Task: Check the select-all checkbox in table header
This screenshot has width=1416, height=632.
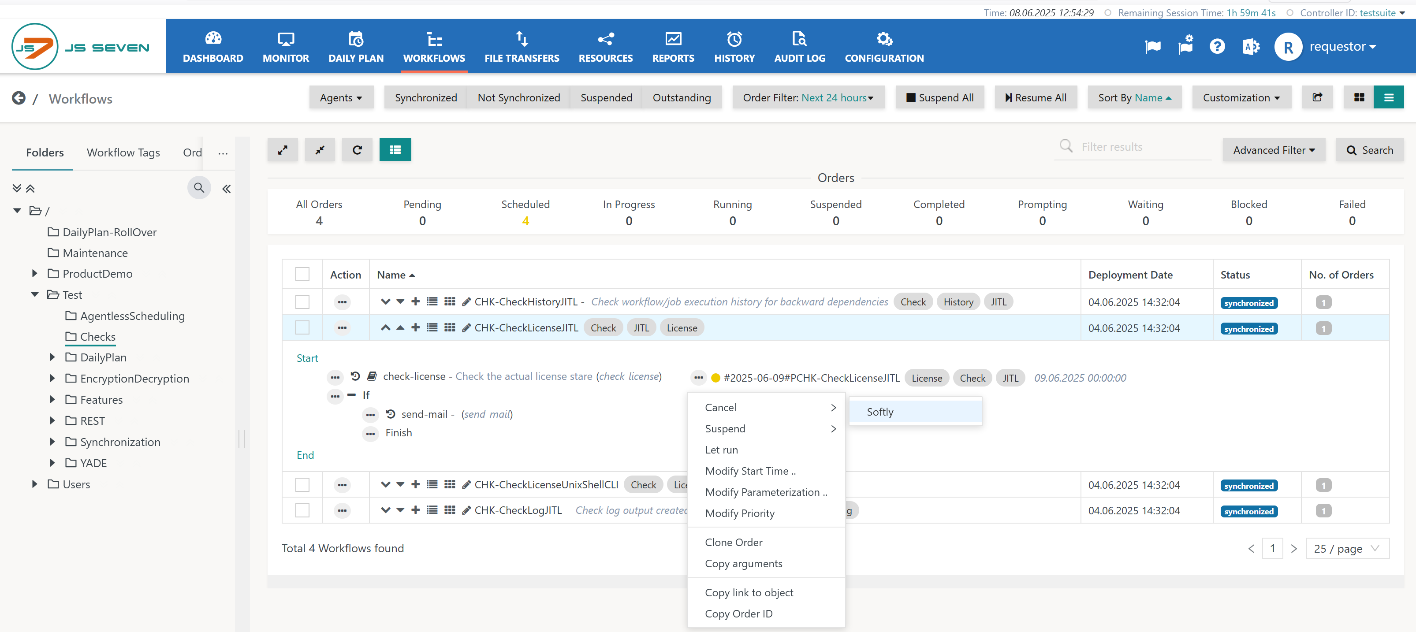Action: pyautogui.click(x=302, y=274)
